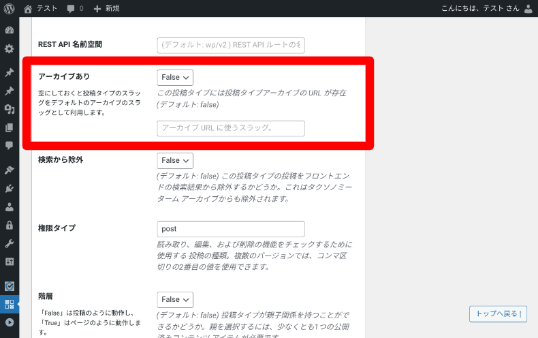538x338 pixels.
Task: Click the note 「False」は投稿のように動作し
Action: [89, 322]
